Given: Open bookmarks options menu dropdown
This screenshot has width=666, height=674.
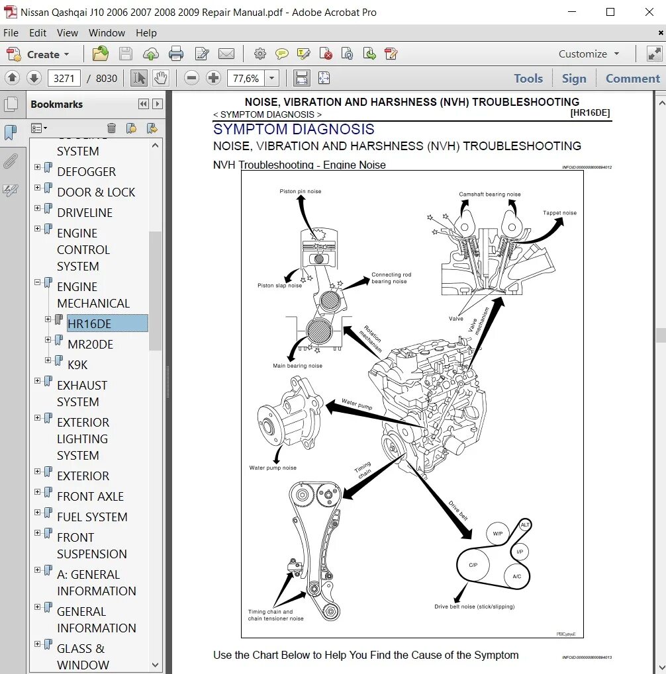Looking at the screenshot, I should point(39,128).
